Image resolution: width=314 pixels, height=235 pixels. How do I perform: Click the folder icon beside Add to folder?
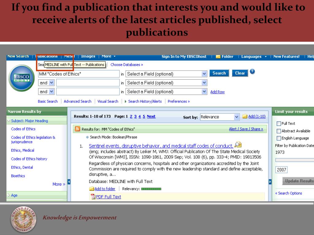point(91,188)
